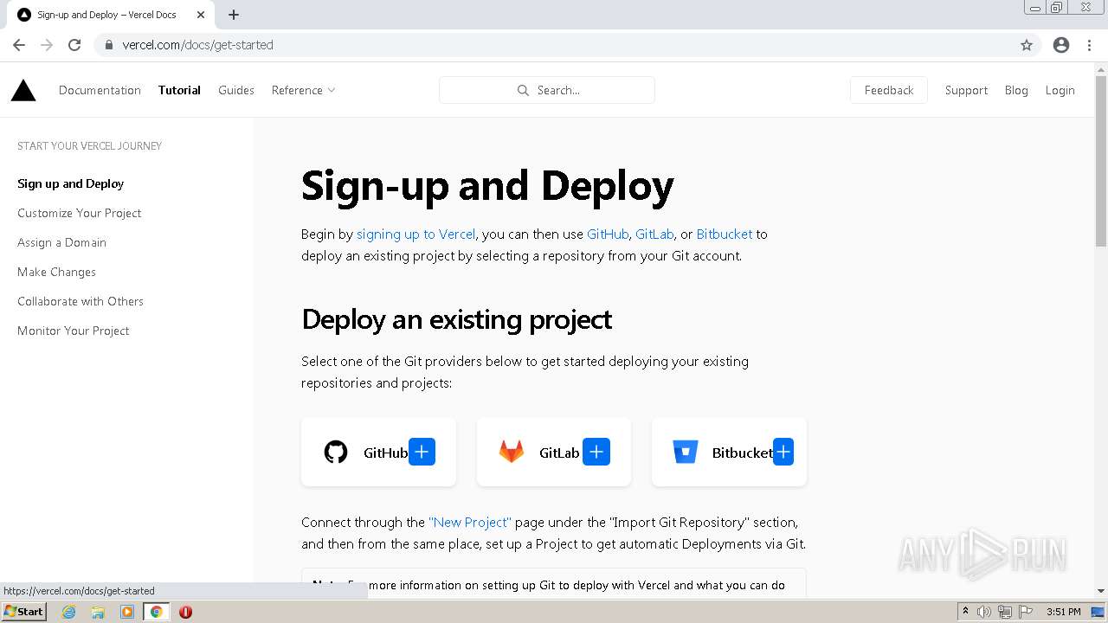Open the Blog link
Viewport: 1108px width, 623px height.
1016,90
